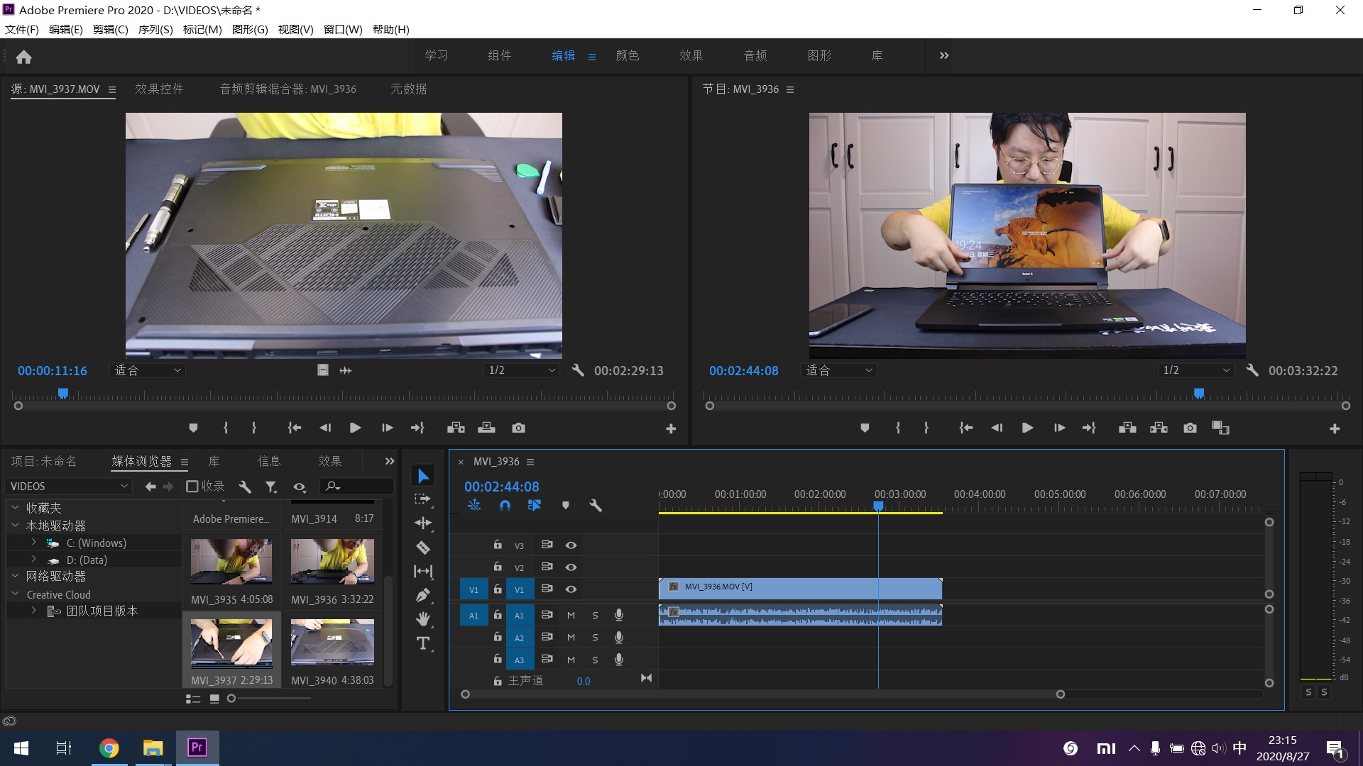Switch to the 颜色 workspace tab

tap(627, 55)
